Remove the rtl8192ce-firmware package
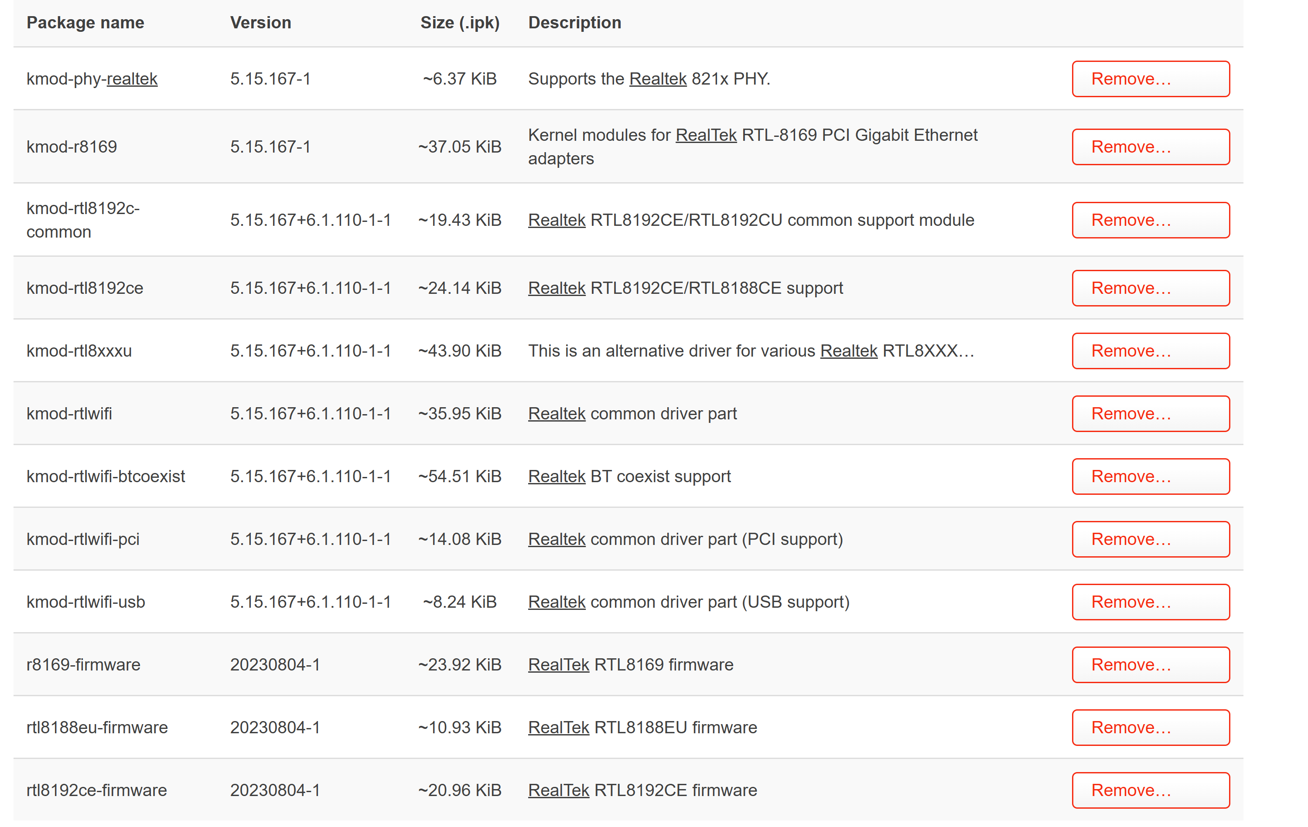The width and height of the screenshot is (1308, 827). (1151, 790)
